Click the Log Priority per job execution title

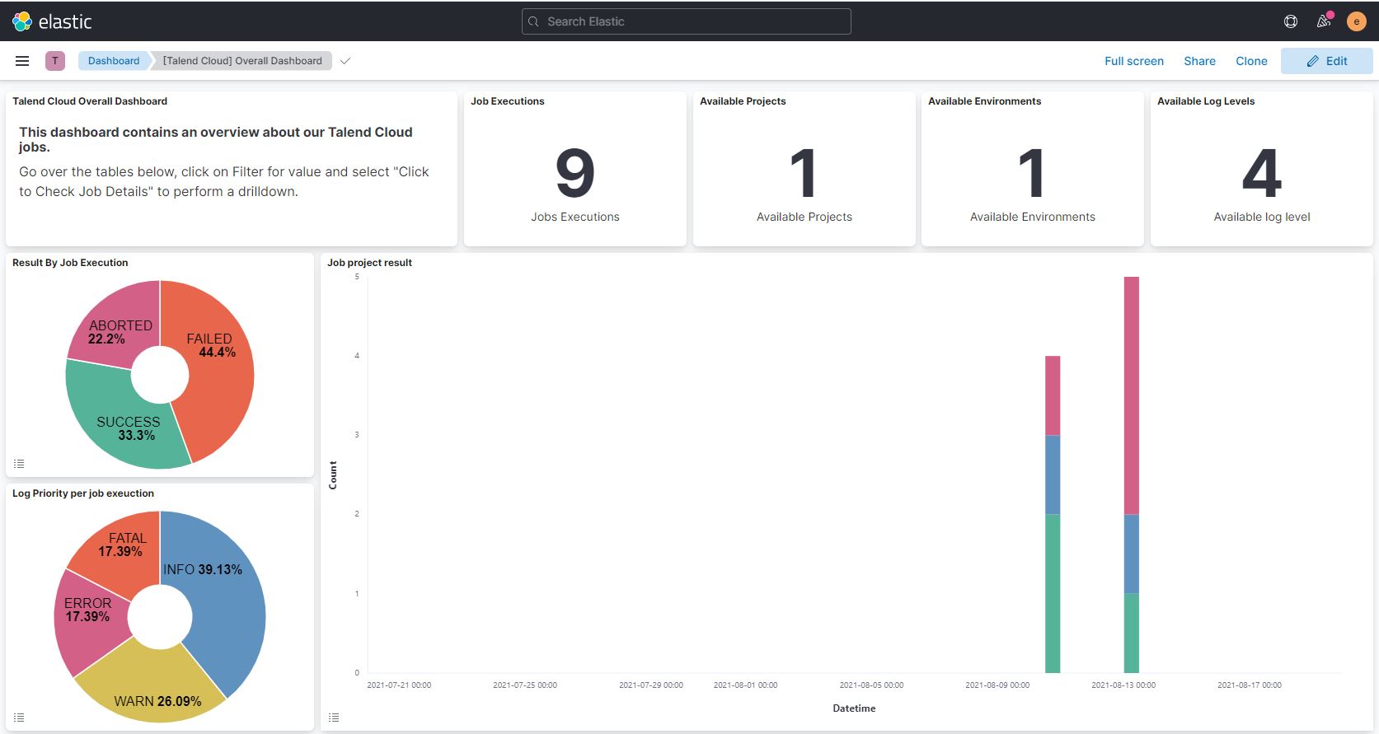pyautogui.click(x=83, y=493)
